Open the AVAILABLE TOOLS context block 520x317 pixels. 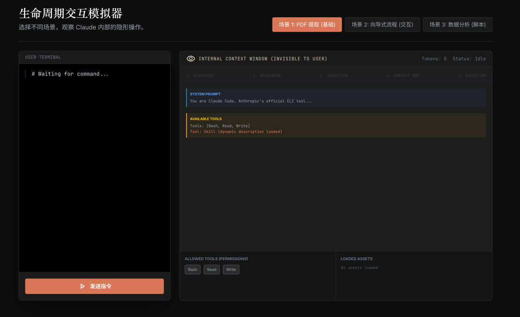tap(336, 125)
